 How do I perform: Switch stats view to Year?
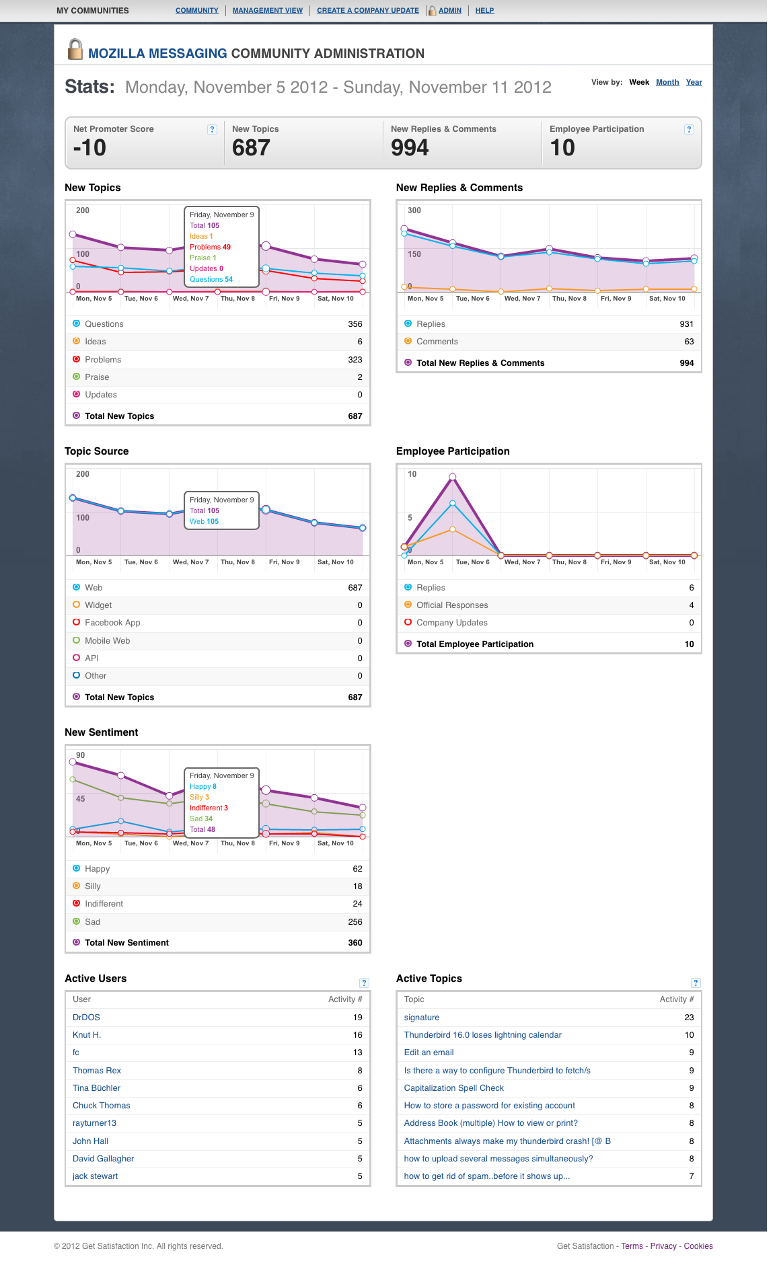point(694,82)
